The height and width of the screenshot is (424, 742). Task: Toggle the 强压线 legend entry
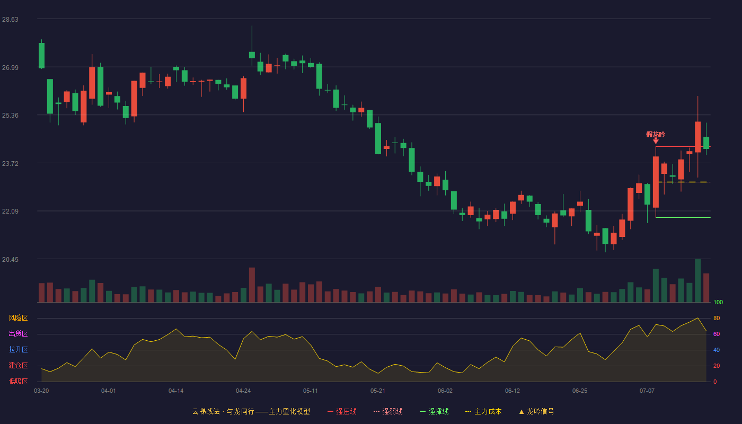click(x=342, y=411)
